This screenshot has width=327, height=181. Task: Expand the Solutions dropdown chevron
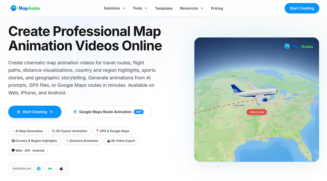(x=124, y=8)
